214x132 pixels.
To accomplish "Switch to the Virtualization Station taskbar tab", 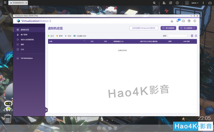I will pyautogui.click(x=18, y=3).
